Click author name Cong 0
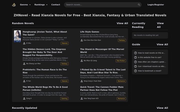The width and height of the screenshot is (180, 112). click(x=29, y=98)
